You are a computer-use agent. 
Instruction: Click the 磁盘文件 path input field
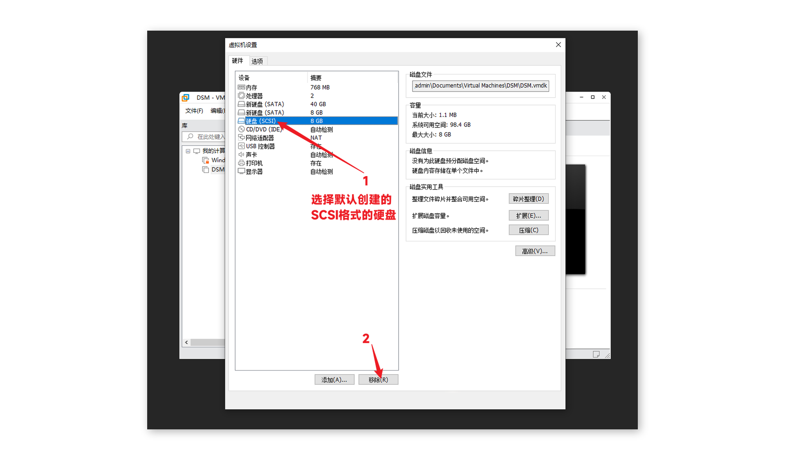(480, 86)
